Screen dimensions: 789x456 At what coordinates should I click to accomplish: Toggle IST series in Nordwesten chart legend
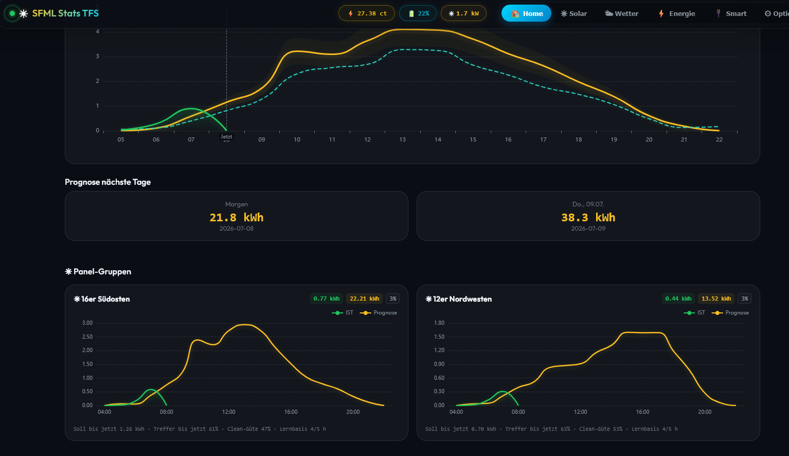pyautogui.click(x=694, y=312)
